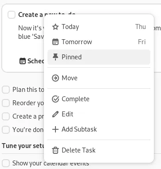Click the pushpin icon for Pinned
The height and width of the screenshot is (169, 161).
click(x=55, y=57)
